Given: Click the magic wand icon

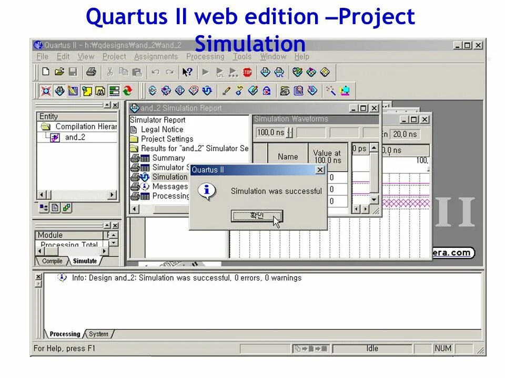Looking at the screenshot, I should (331, 91).
